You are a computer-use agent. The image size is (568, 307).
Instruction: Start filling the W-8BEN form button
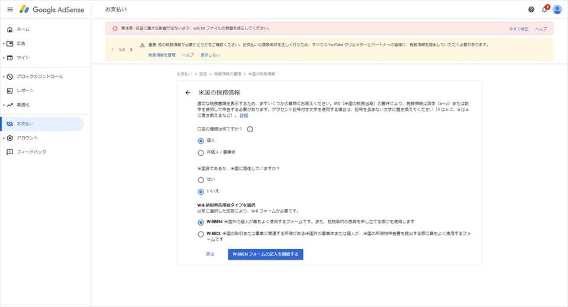coord(266,254)
